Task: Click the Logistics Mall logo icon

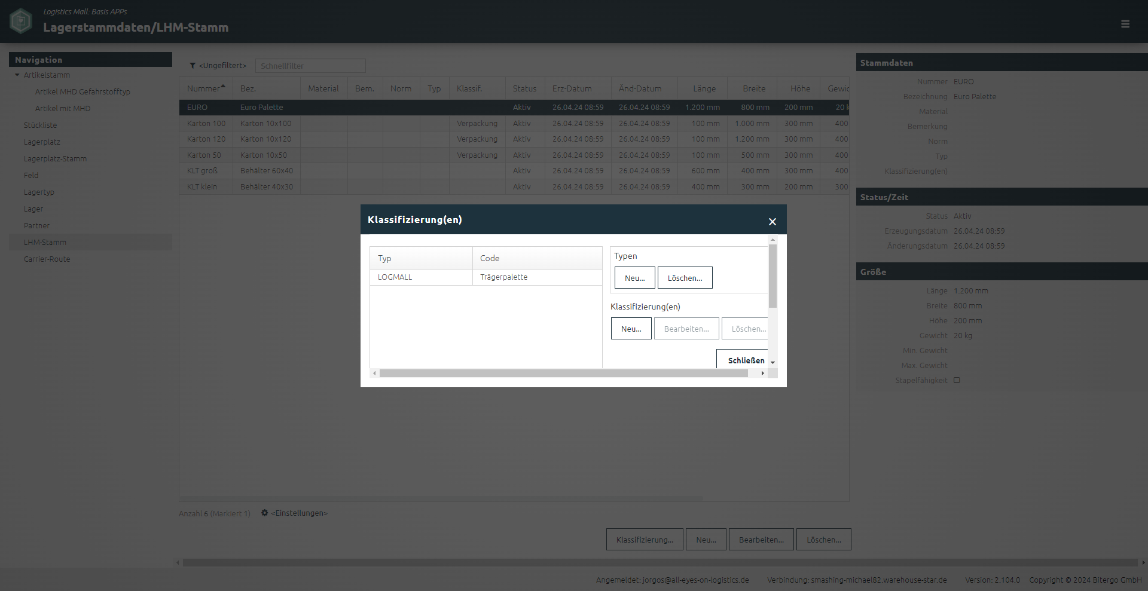Action: click(x=21, y=21)
